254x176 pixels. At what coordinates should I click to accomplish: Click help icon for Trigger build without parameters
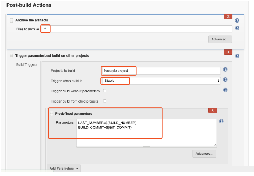[225, 90]
